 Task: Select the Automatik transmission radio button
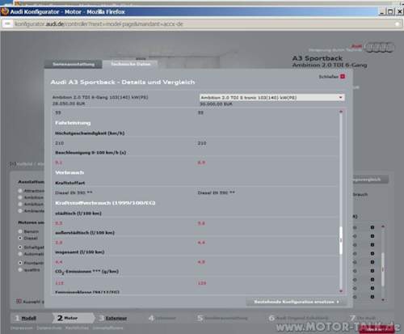click(x=20, y=254)
